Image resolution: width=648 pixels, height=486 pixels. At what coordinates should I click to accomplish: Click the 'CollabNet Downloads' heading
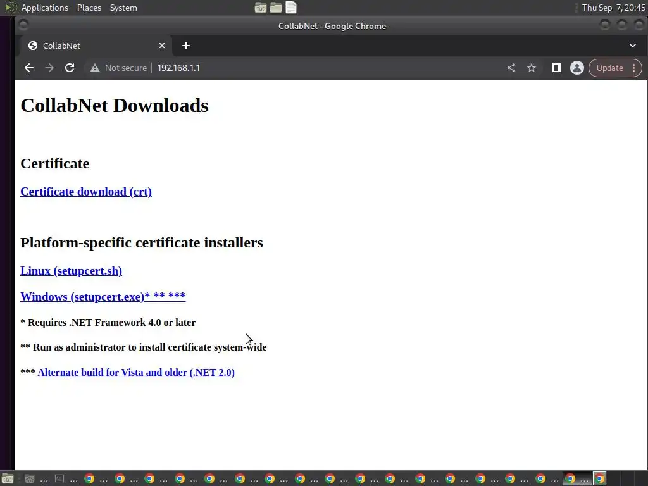pos(115,106)
